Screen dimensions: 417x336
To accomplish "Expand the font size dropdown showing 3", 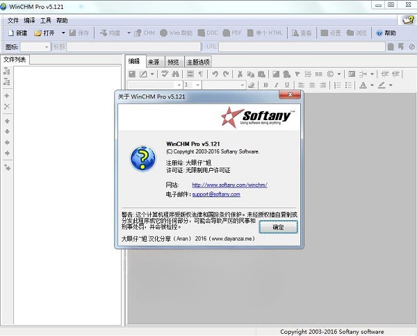I will (x=197, y=85).
